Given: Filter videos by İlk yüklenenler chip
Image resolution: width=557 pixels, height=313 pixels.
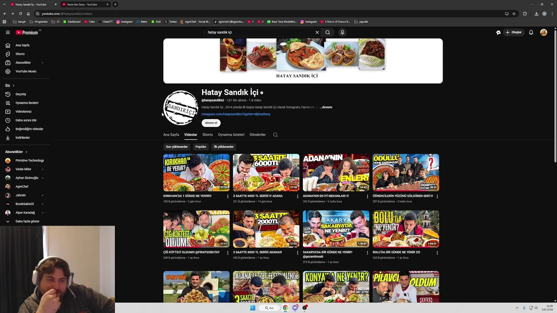Looking at the screenshot, I should pos(224,147).
